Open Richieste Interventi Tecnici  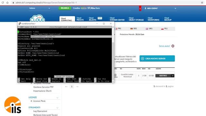pyautogui.click(x=45, y=115)
